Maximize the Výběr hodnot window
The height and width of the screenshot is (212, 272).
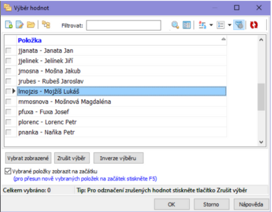click(237, 7)
